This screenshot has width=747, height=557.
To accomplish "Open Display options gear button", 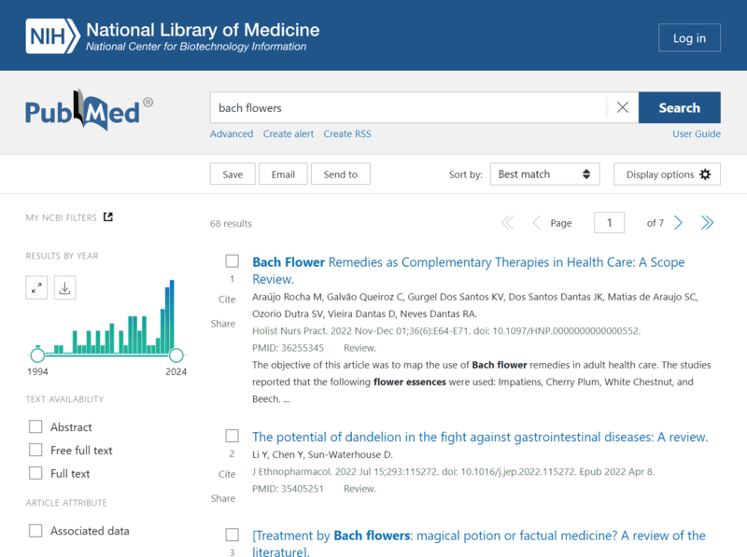I will tap(667, 174).
